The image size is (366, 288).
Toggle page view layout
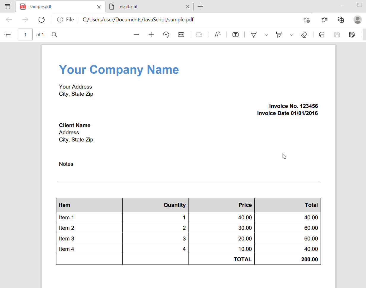(x=199, y=35)
